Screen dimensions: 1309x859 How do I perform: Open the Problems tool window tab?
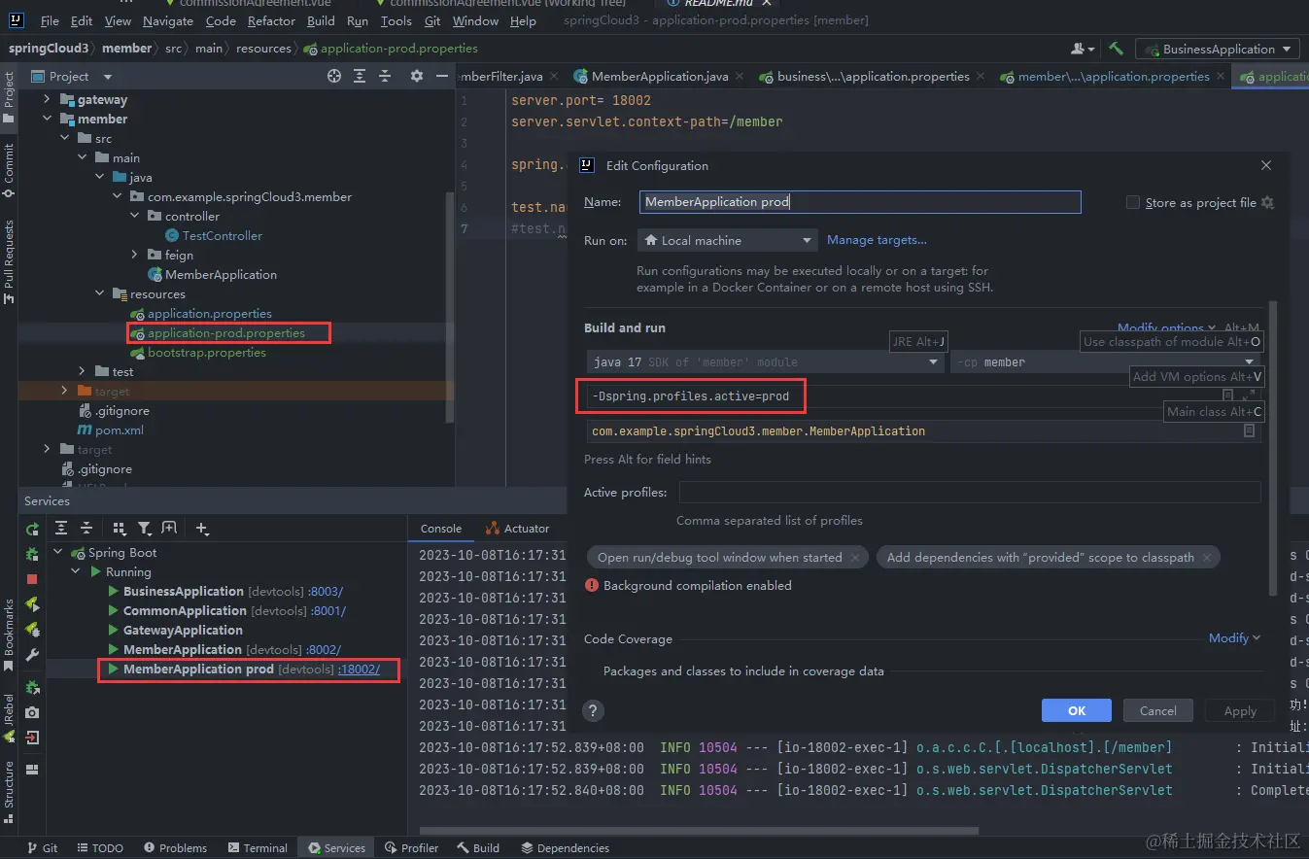point(174,847)
